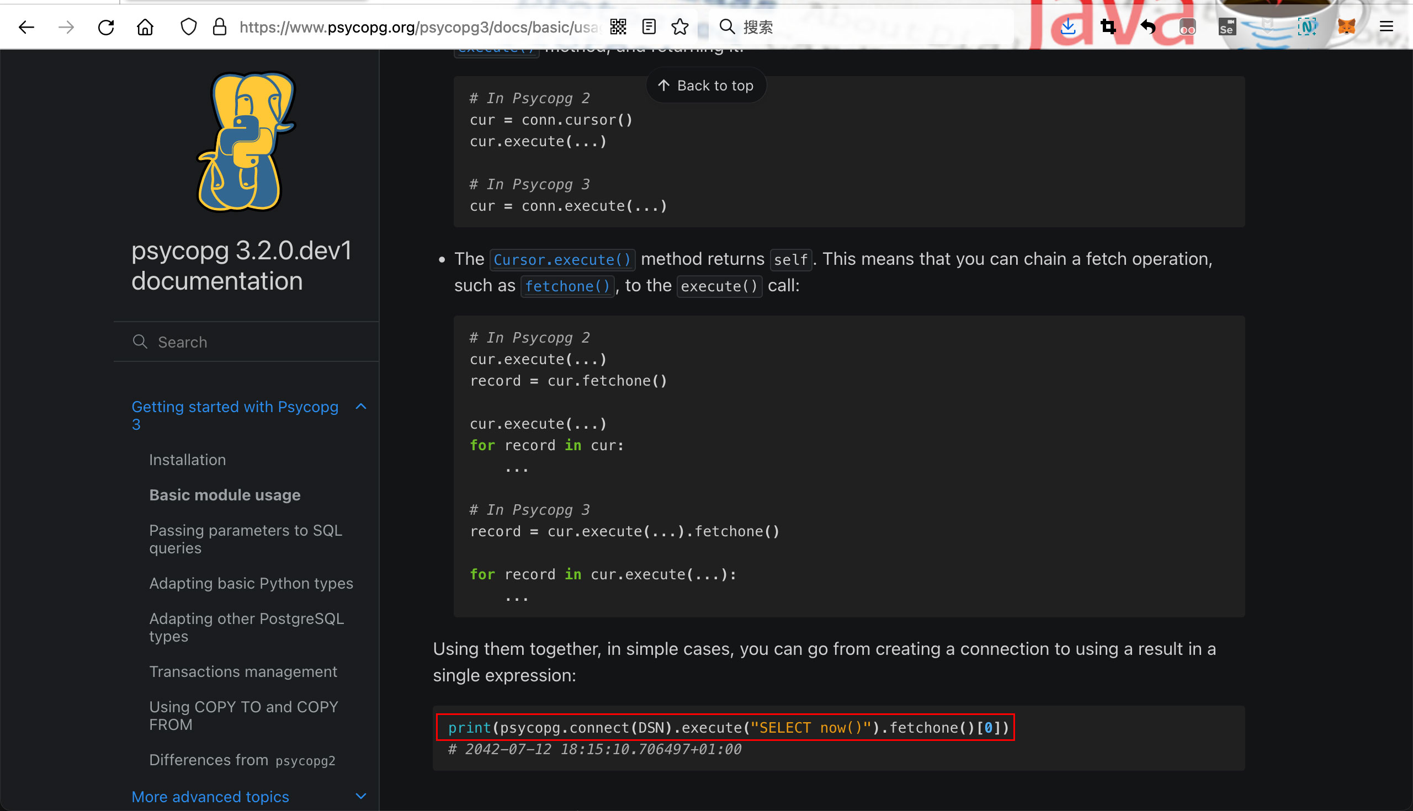Click code line for record in cur.execute(...):
This screenshot has height=811, width=1413.
(603, 574)
